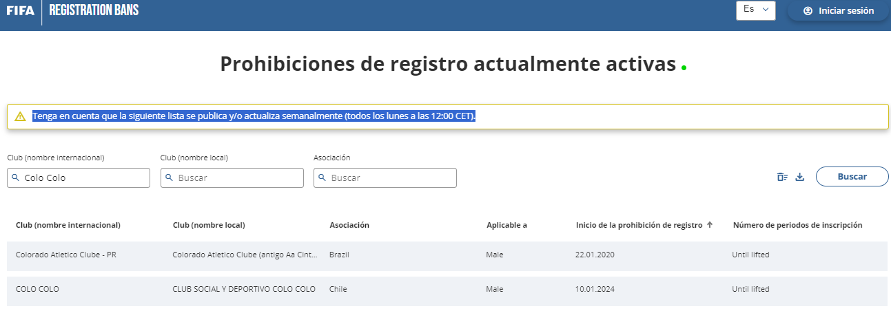Download the registration bans list
Image resolution: width=891 pixels, height=311 pixels.
(x=800, y=177)
